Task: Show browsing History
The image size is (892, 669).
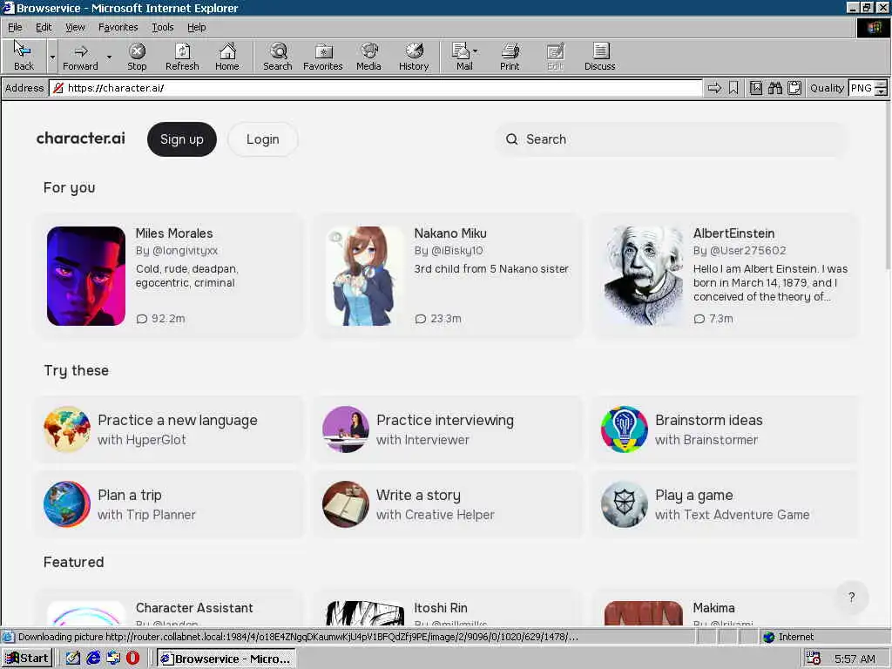Action: (x=414, y=57)
